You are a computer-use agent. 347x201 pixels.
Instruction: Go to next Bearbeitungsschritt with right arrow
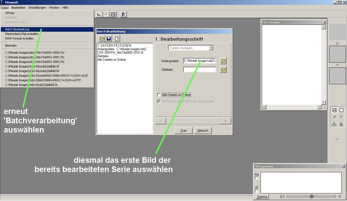click(x=226, y=121)
